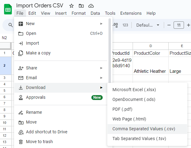Open the Extensions menu
The image size is (191, 148).
click(131, 13)
